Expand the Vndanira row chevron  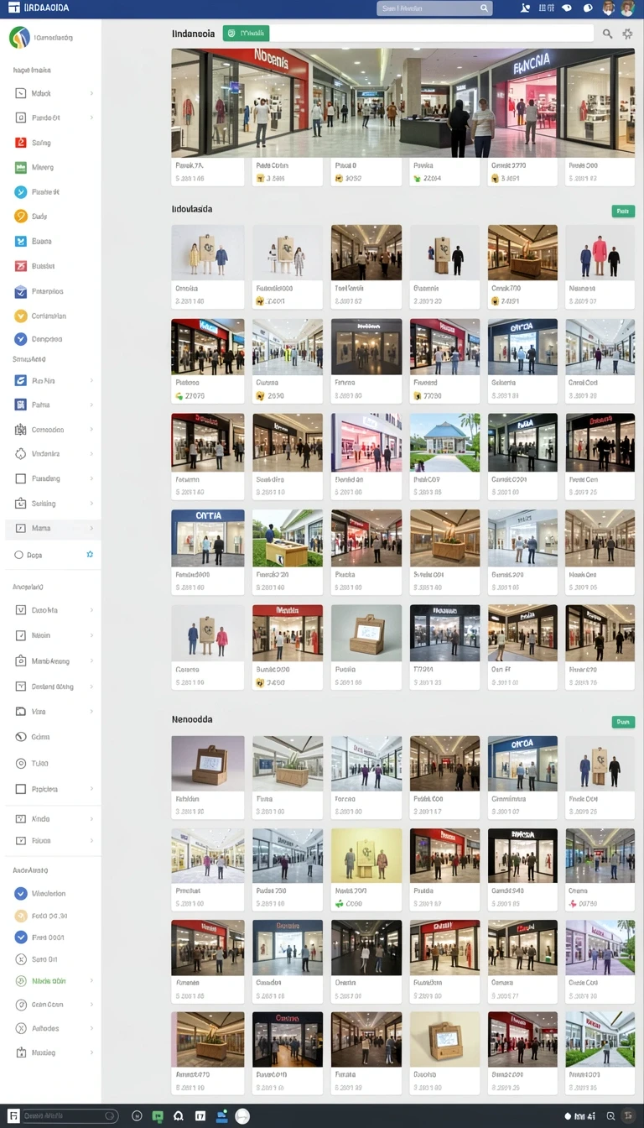(91, 454)
